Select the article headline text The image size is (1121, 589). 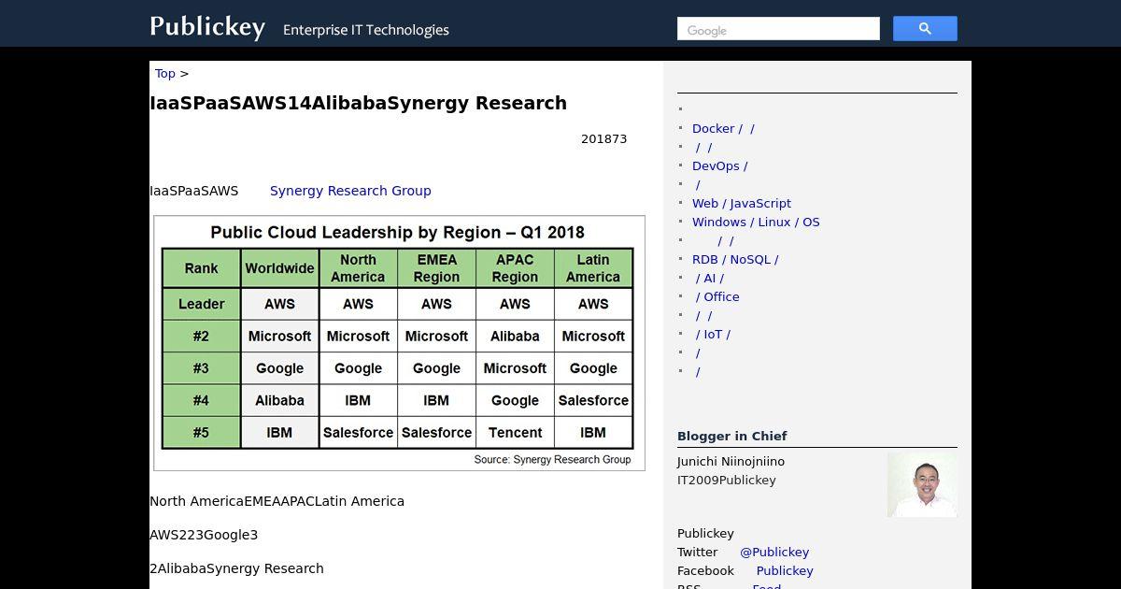pyautogui.click(x=358, y=103)
